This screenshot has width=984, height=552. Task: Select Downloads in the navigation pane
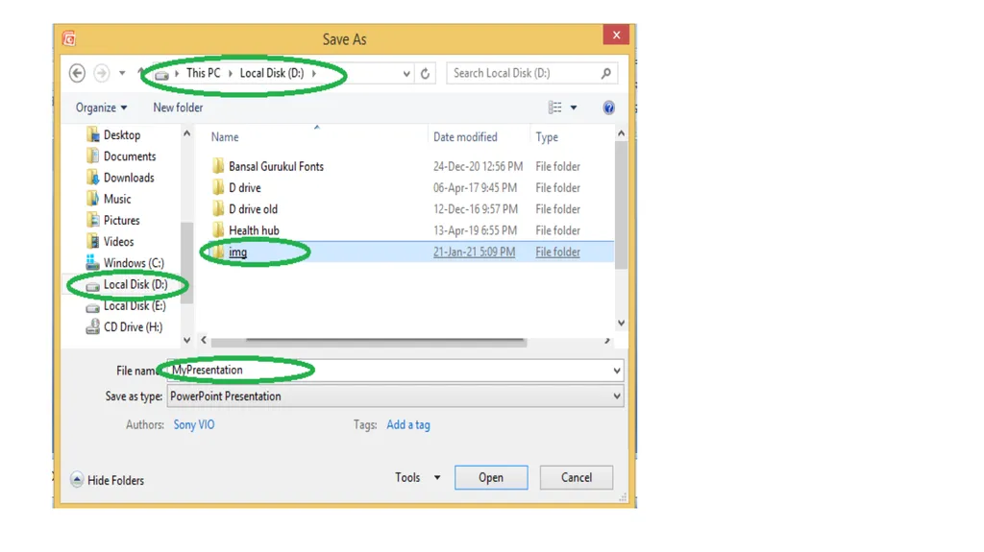pyautogui.click(x=129, y=178)
